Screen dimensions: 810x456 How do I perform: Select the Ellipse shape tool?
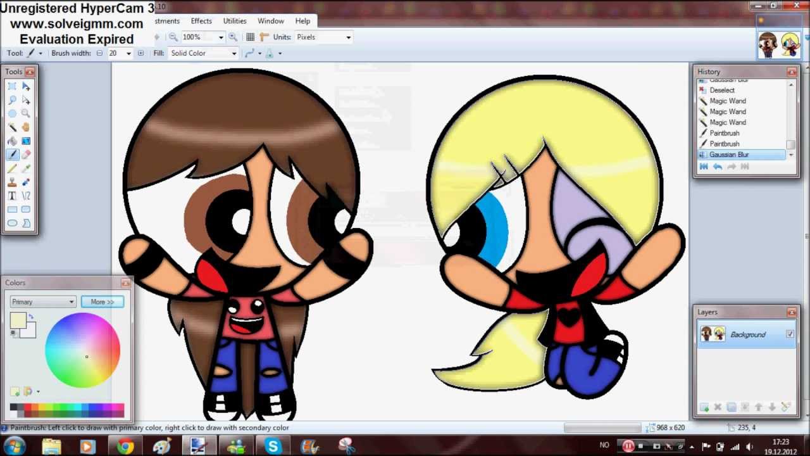point(12,223)
